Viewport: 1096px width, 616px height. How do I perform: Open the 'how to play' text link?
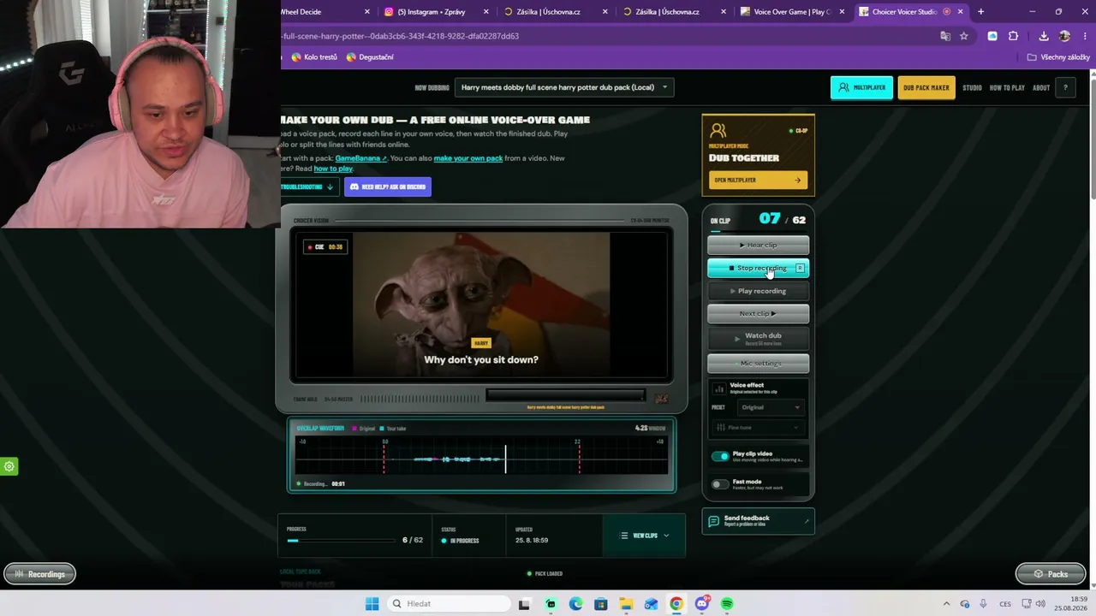click(333, 169)
